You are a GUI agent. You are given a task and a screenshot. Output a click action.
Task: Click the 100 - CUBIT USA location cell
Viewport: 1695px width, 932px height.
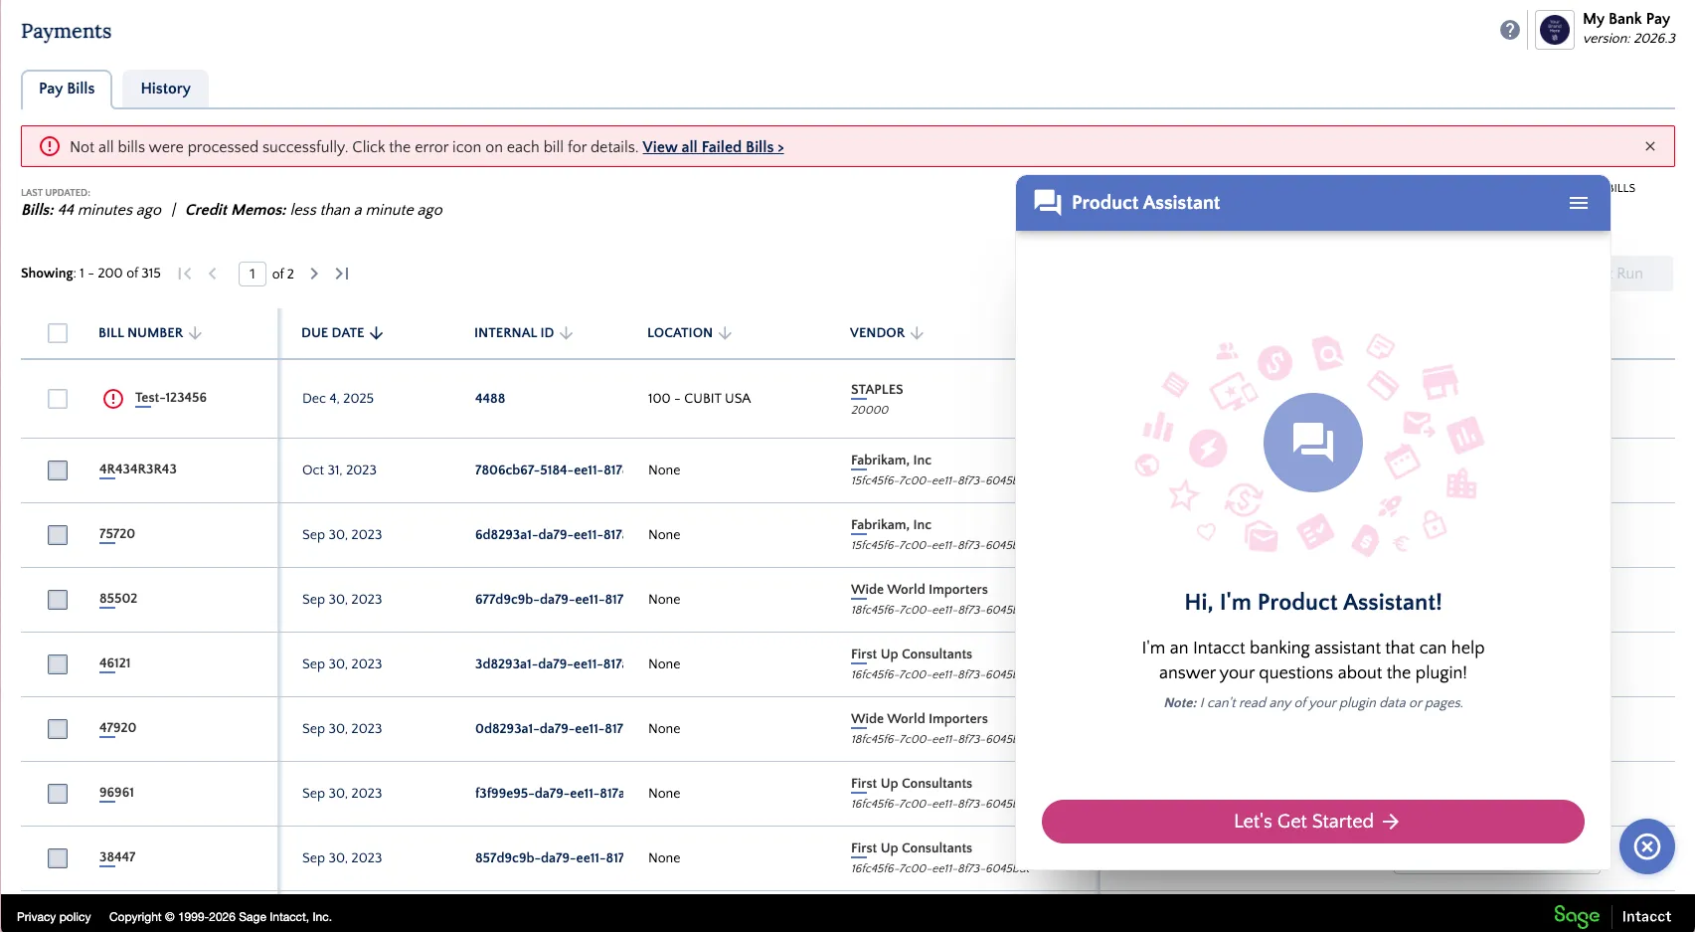[x=699, y=399]
